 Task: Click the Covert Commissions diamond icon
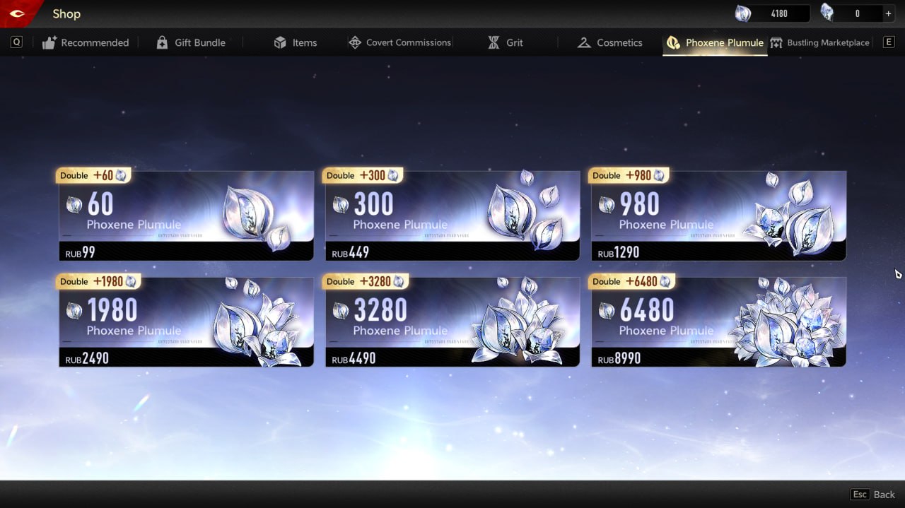(355, 42)
